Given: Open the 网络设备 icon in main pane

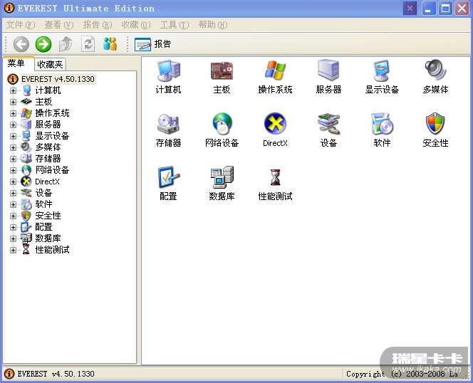Looking at the screenshot, I should point(222,124).
